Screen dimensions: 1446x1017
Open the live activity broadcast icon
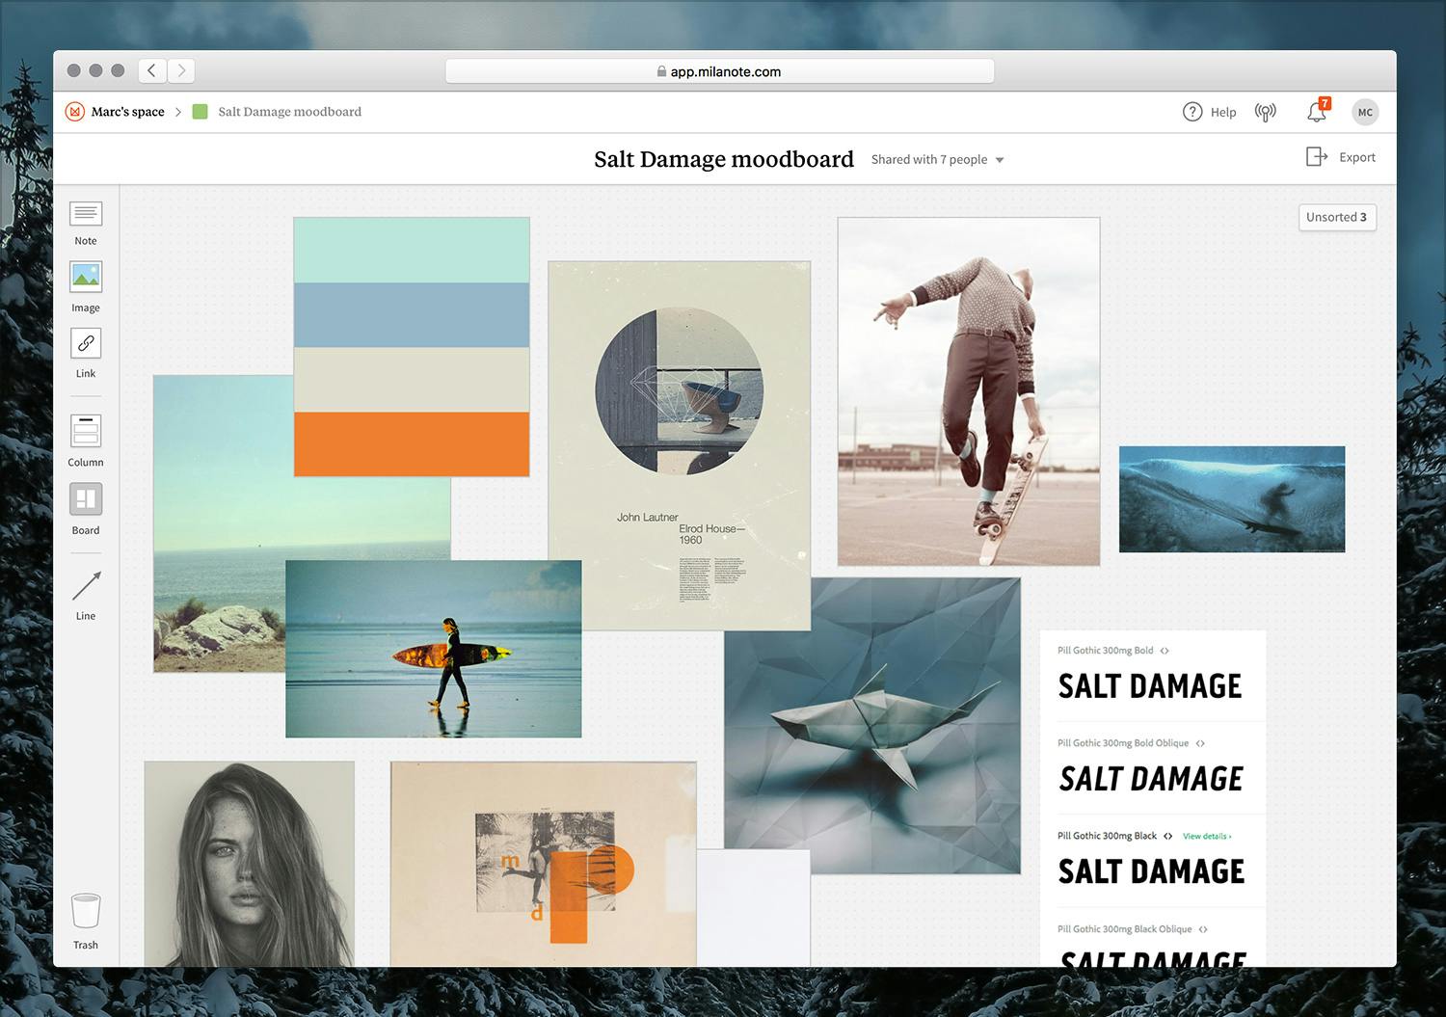point(1266,112)
